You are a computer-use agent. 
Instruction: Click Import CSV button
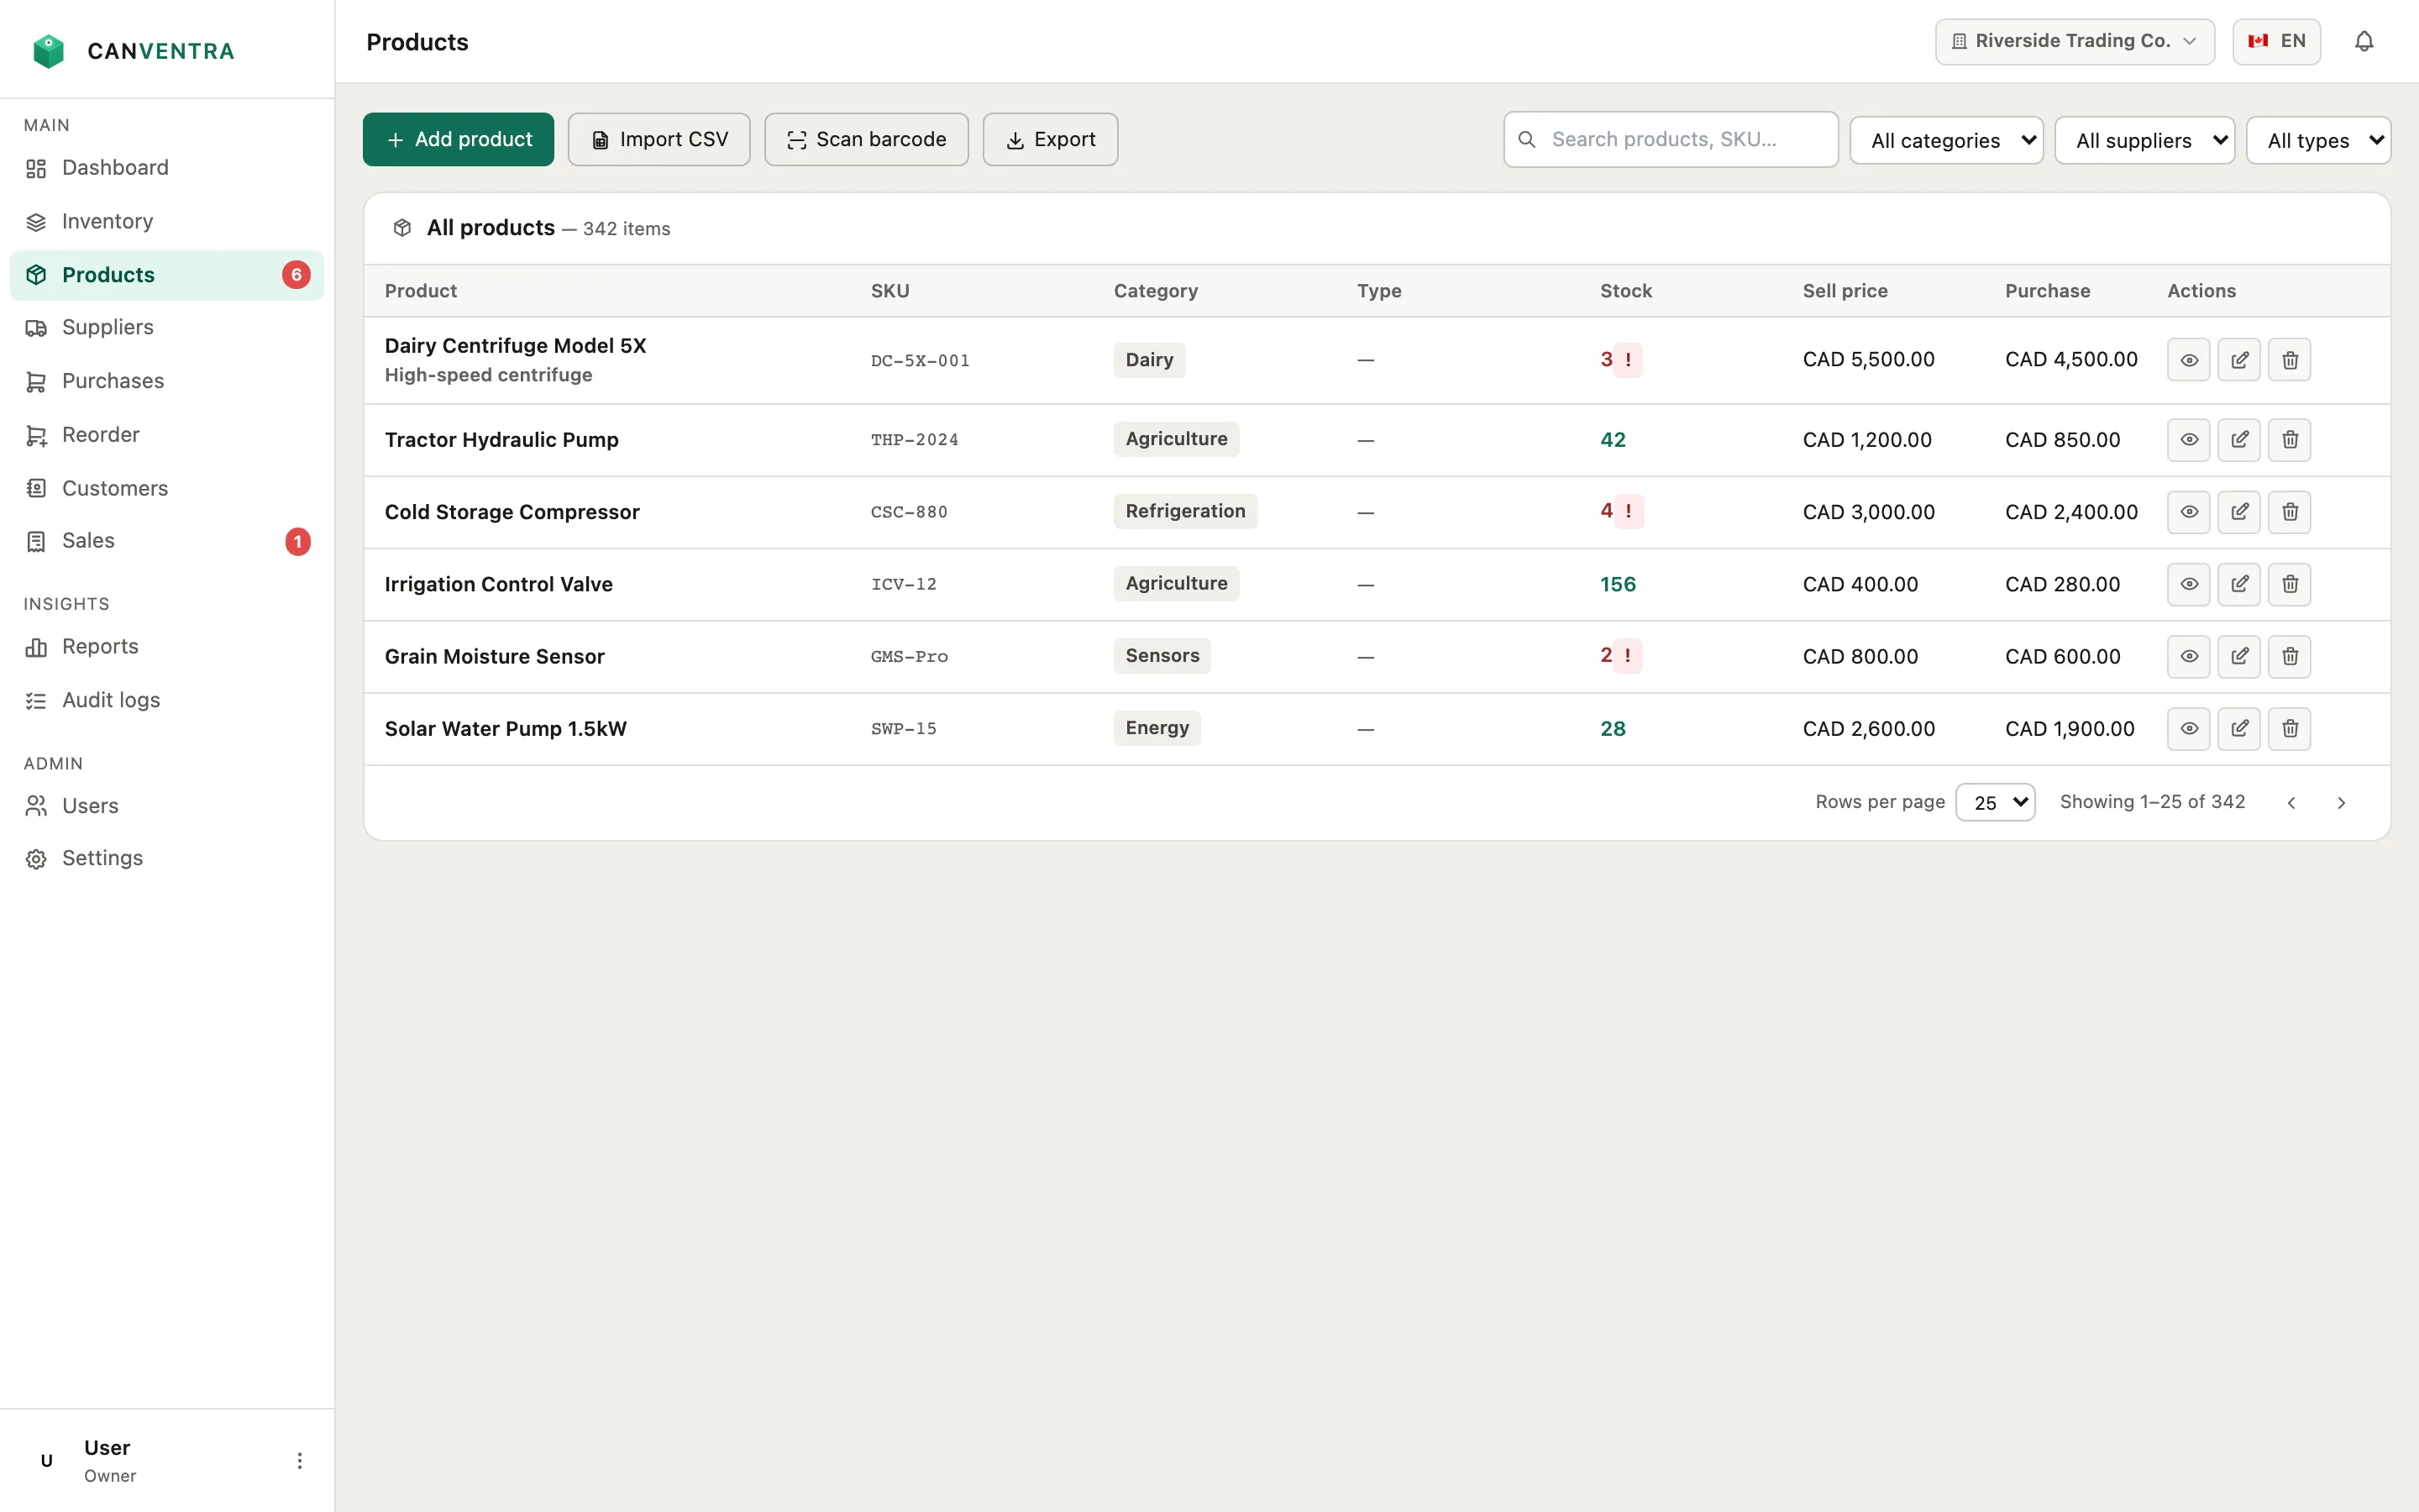[x=659, y=140]
